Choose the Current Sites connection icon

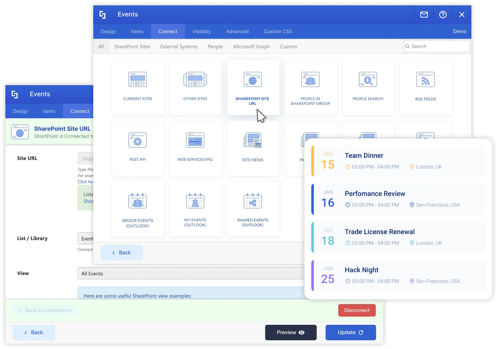(138, 79)
